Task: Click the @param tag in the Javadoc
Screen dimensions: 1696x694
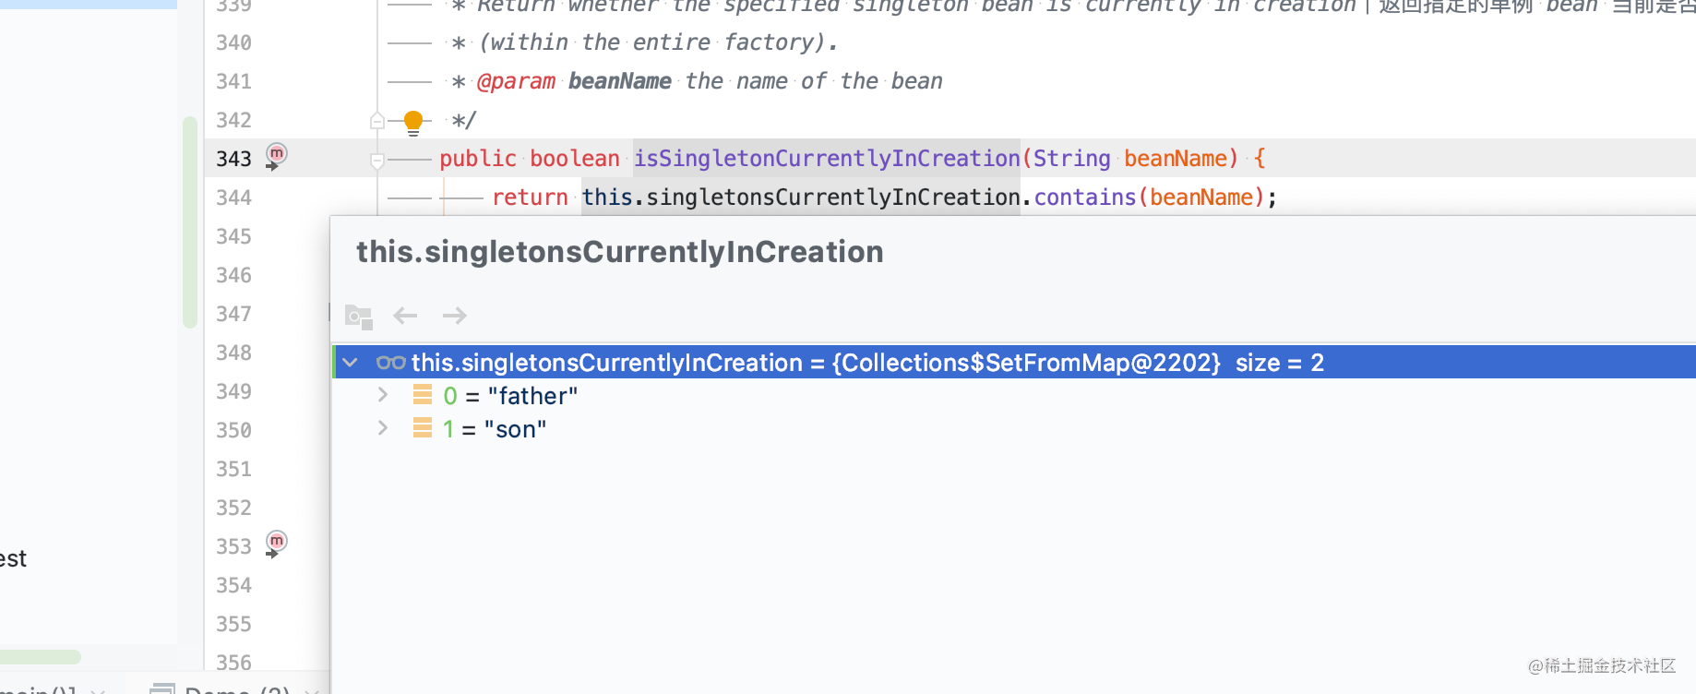Action: point(516,81)
